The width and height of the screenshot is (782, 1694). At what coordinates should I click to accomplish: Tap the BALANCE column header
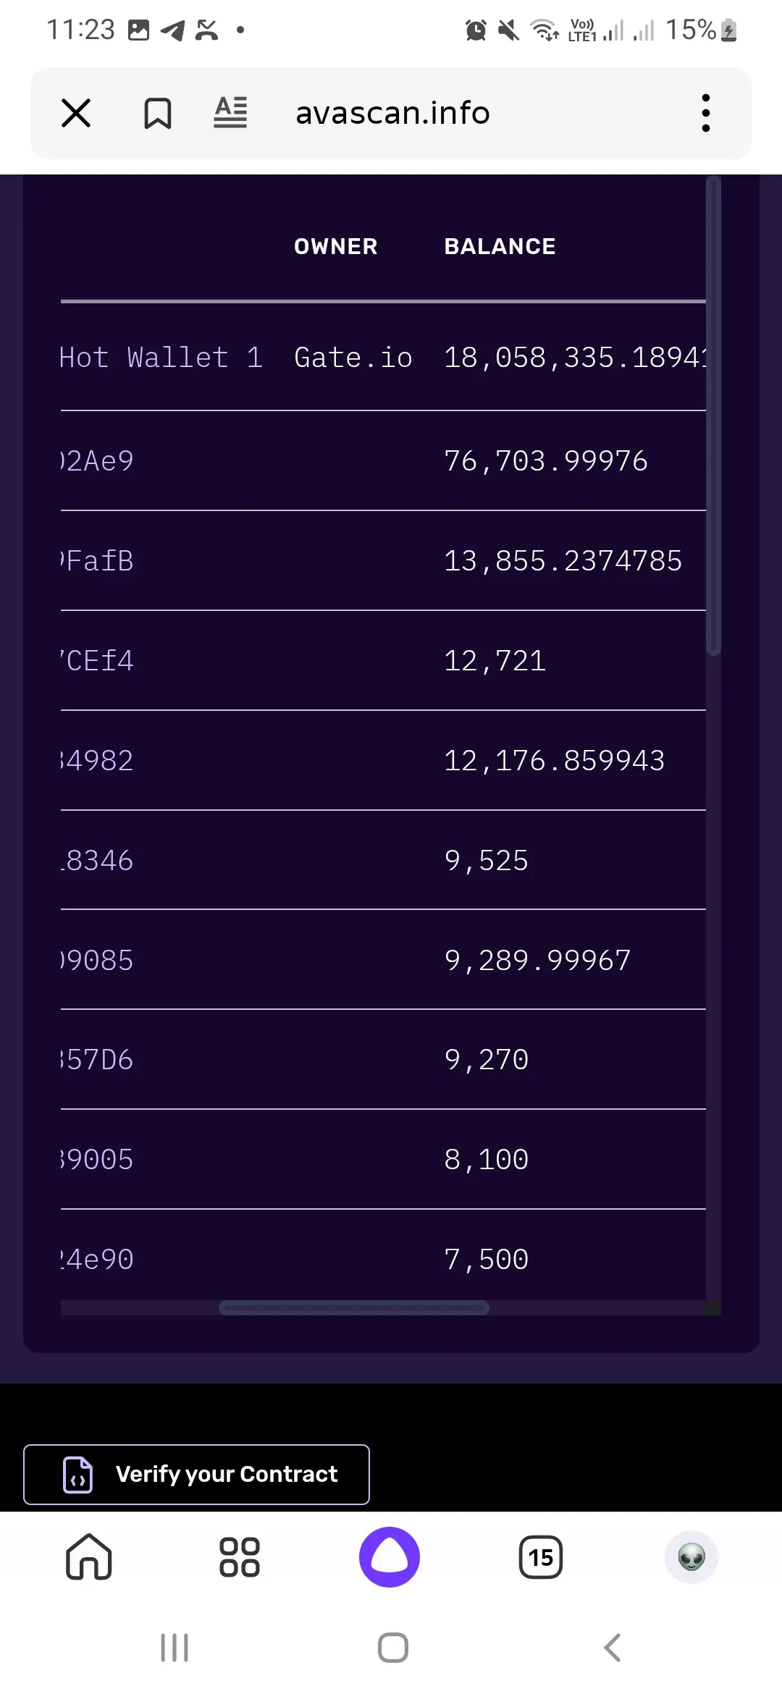coord(500,247)
